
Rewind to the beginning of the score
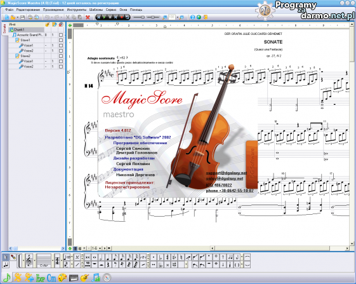tap(98, 17)
